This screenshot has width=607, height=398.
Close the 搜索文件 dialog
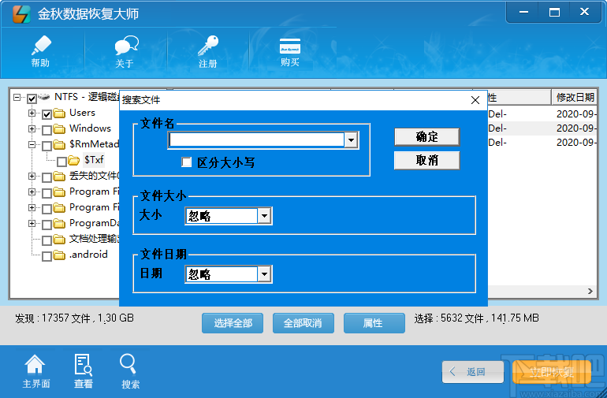(475, 100)
